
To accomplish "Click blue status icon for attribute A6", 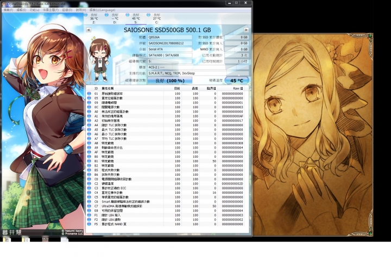I will coord(89,134).
